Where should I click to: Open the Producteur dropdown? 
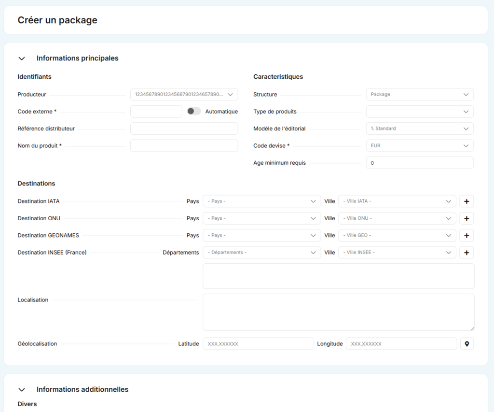tap(184, 94)
